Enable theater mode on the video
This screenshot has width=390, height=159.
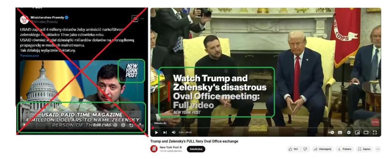tap(366, 133)
